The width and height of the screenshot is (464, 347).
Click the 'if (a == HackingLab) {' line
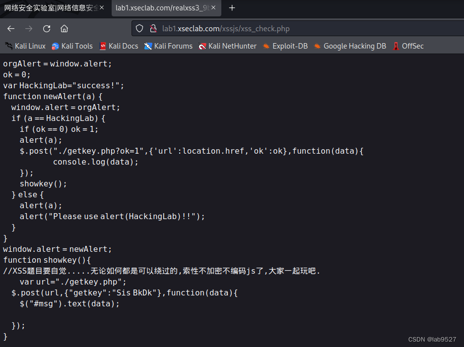coord(58,118)
